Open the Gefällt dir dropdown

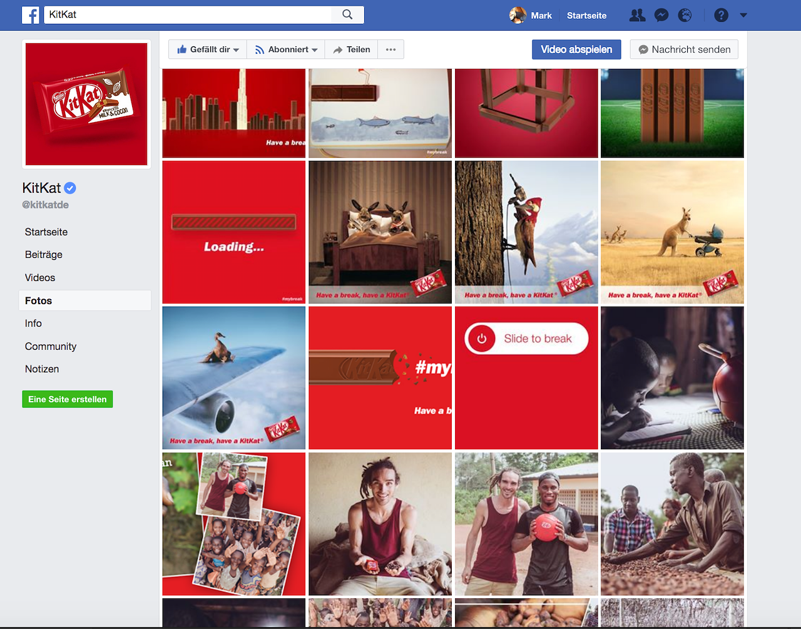click(x=208, y=49)
